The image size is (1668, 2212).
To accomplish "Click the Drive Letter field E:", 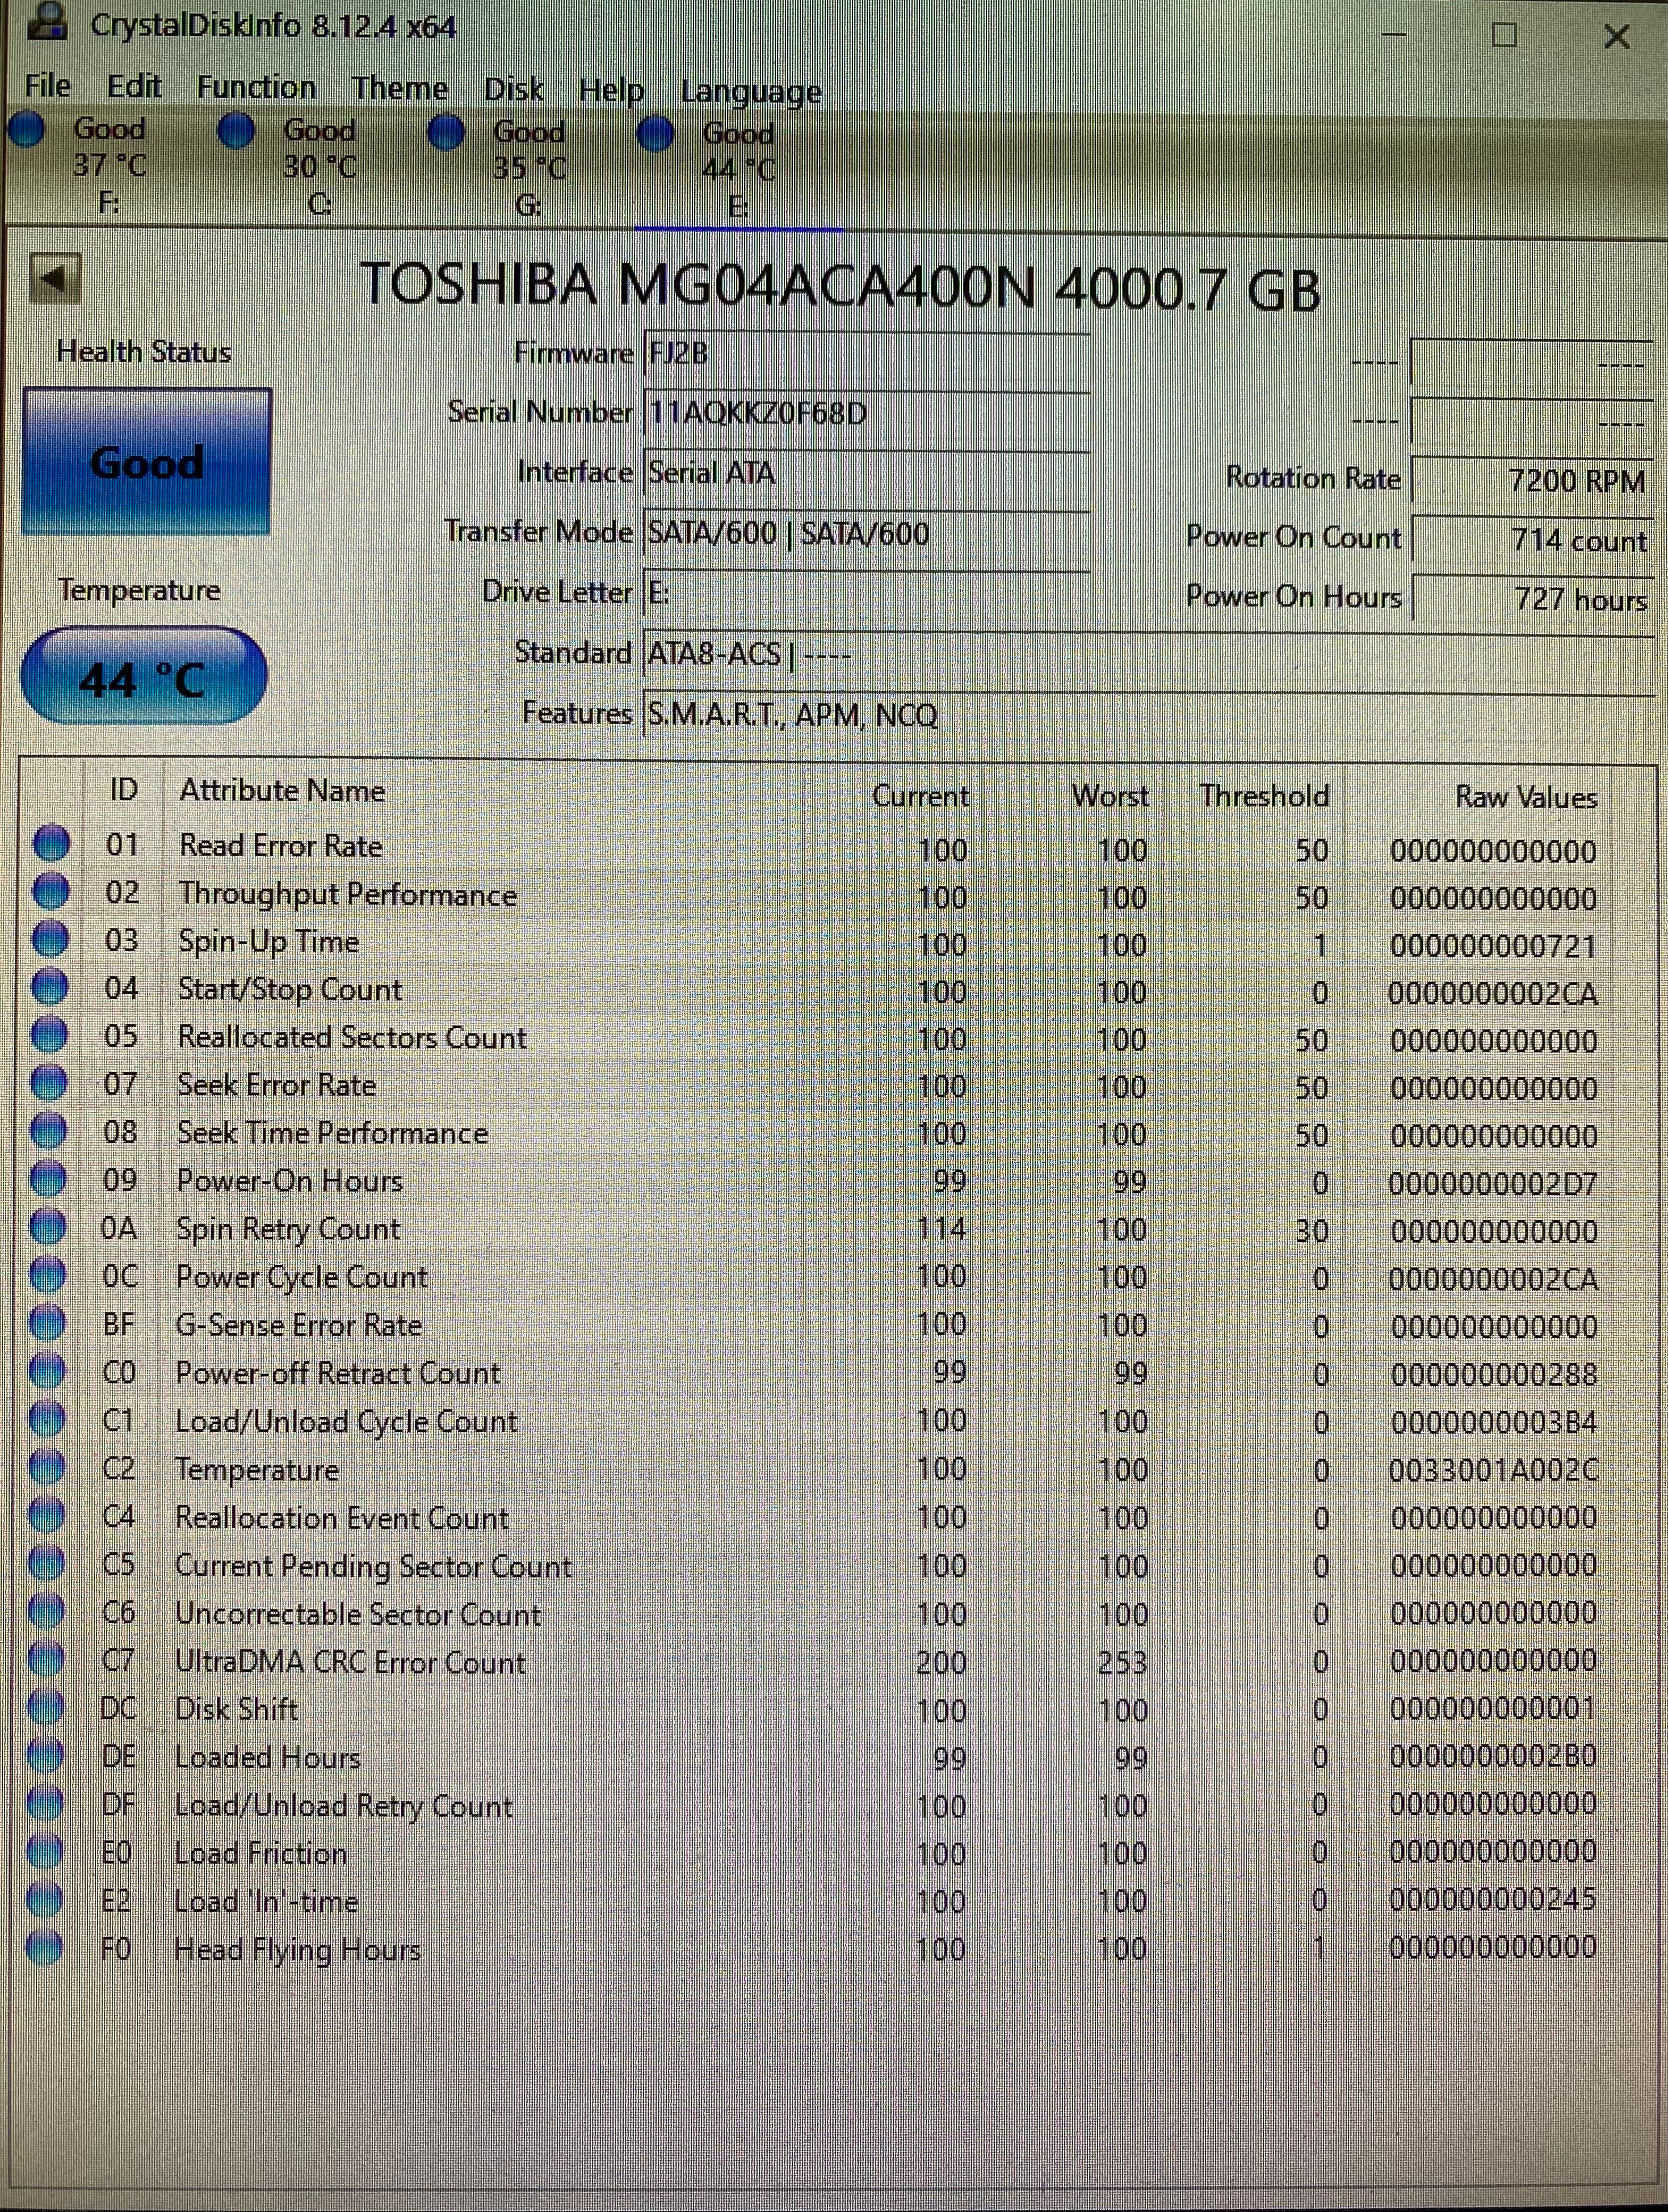I will [866, 593].
